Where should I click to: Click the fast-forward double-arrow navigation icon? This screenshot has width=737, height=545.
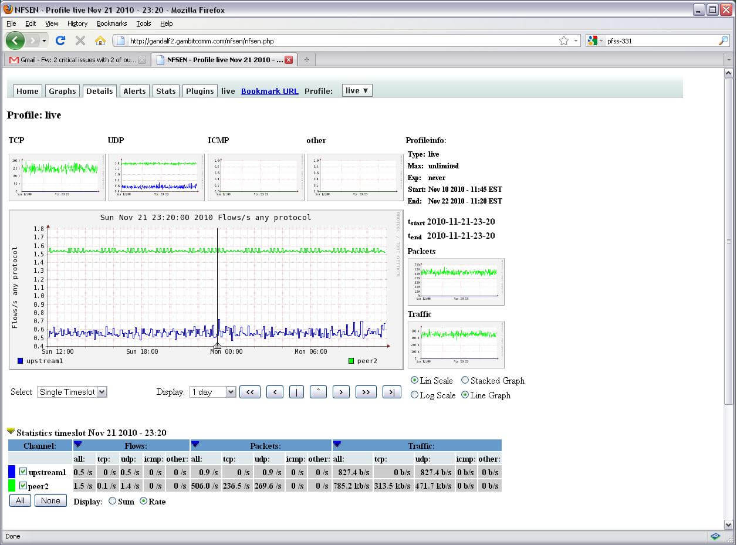[x=366, y=391]
